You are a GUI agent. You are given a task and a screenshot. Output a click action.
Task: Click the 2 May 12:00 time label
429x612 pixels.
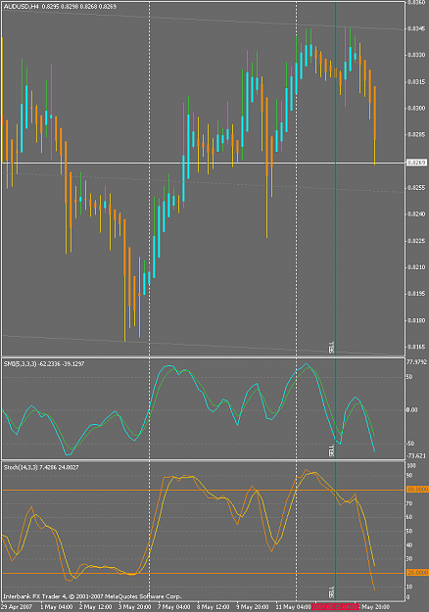(x=96, y=607)
